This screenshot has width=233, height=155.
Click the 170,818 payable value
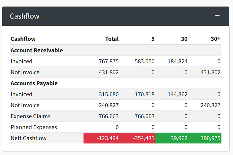(x=144, y=94)
